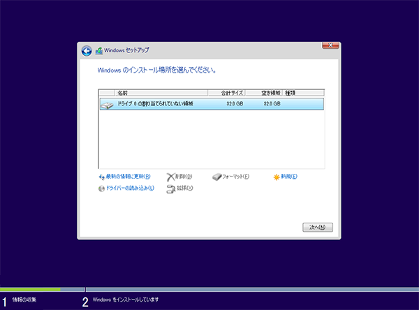Click the refresh arrows icon
The image size is (419, 310).
tap(102, 177)
